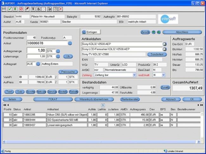Click the green down-arrow toolbar icon

point(15,9)
